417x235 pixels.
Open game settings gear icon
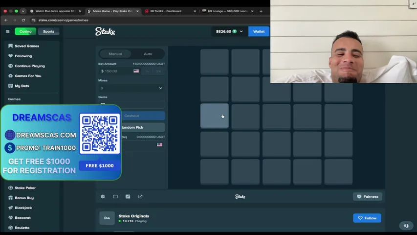tap(103, 197)
